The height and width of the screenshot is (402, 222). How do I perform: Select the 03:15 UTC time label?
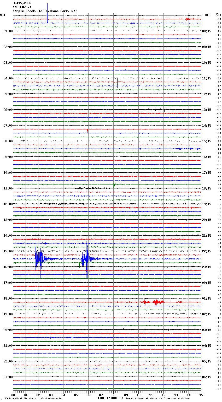(x=207, y=330)
